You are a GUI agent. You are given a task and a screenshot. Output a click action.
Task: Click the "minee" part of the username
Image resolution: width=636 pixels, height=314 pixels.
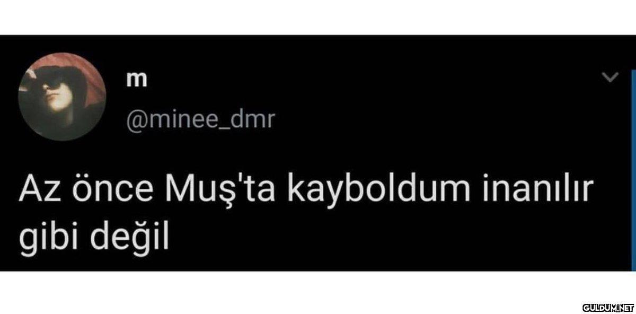click(x=183, y=119)
